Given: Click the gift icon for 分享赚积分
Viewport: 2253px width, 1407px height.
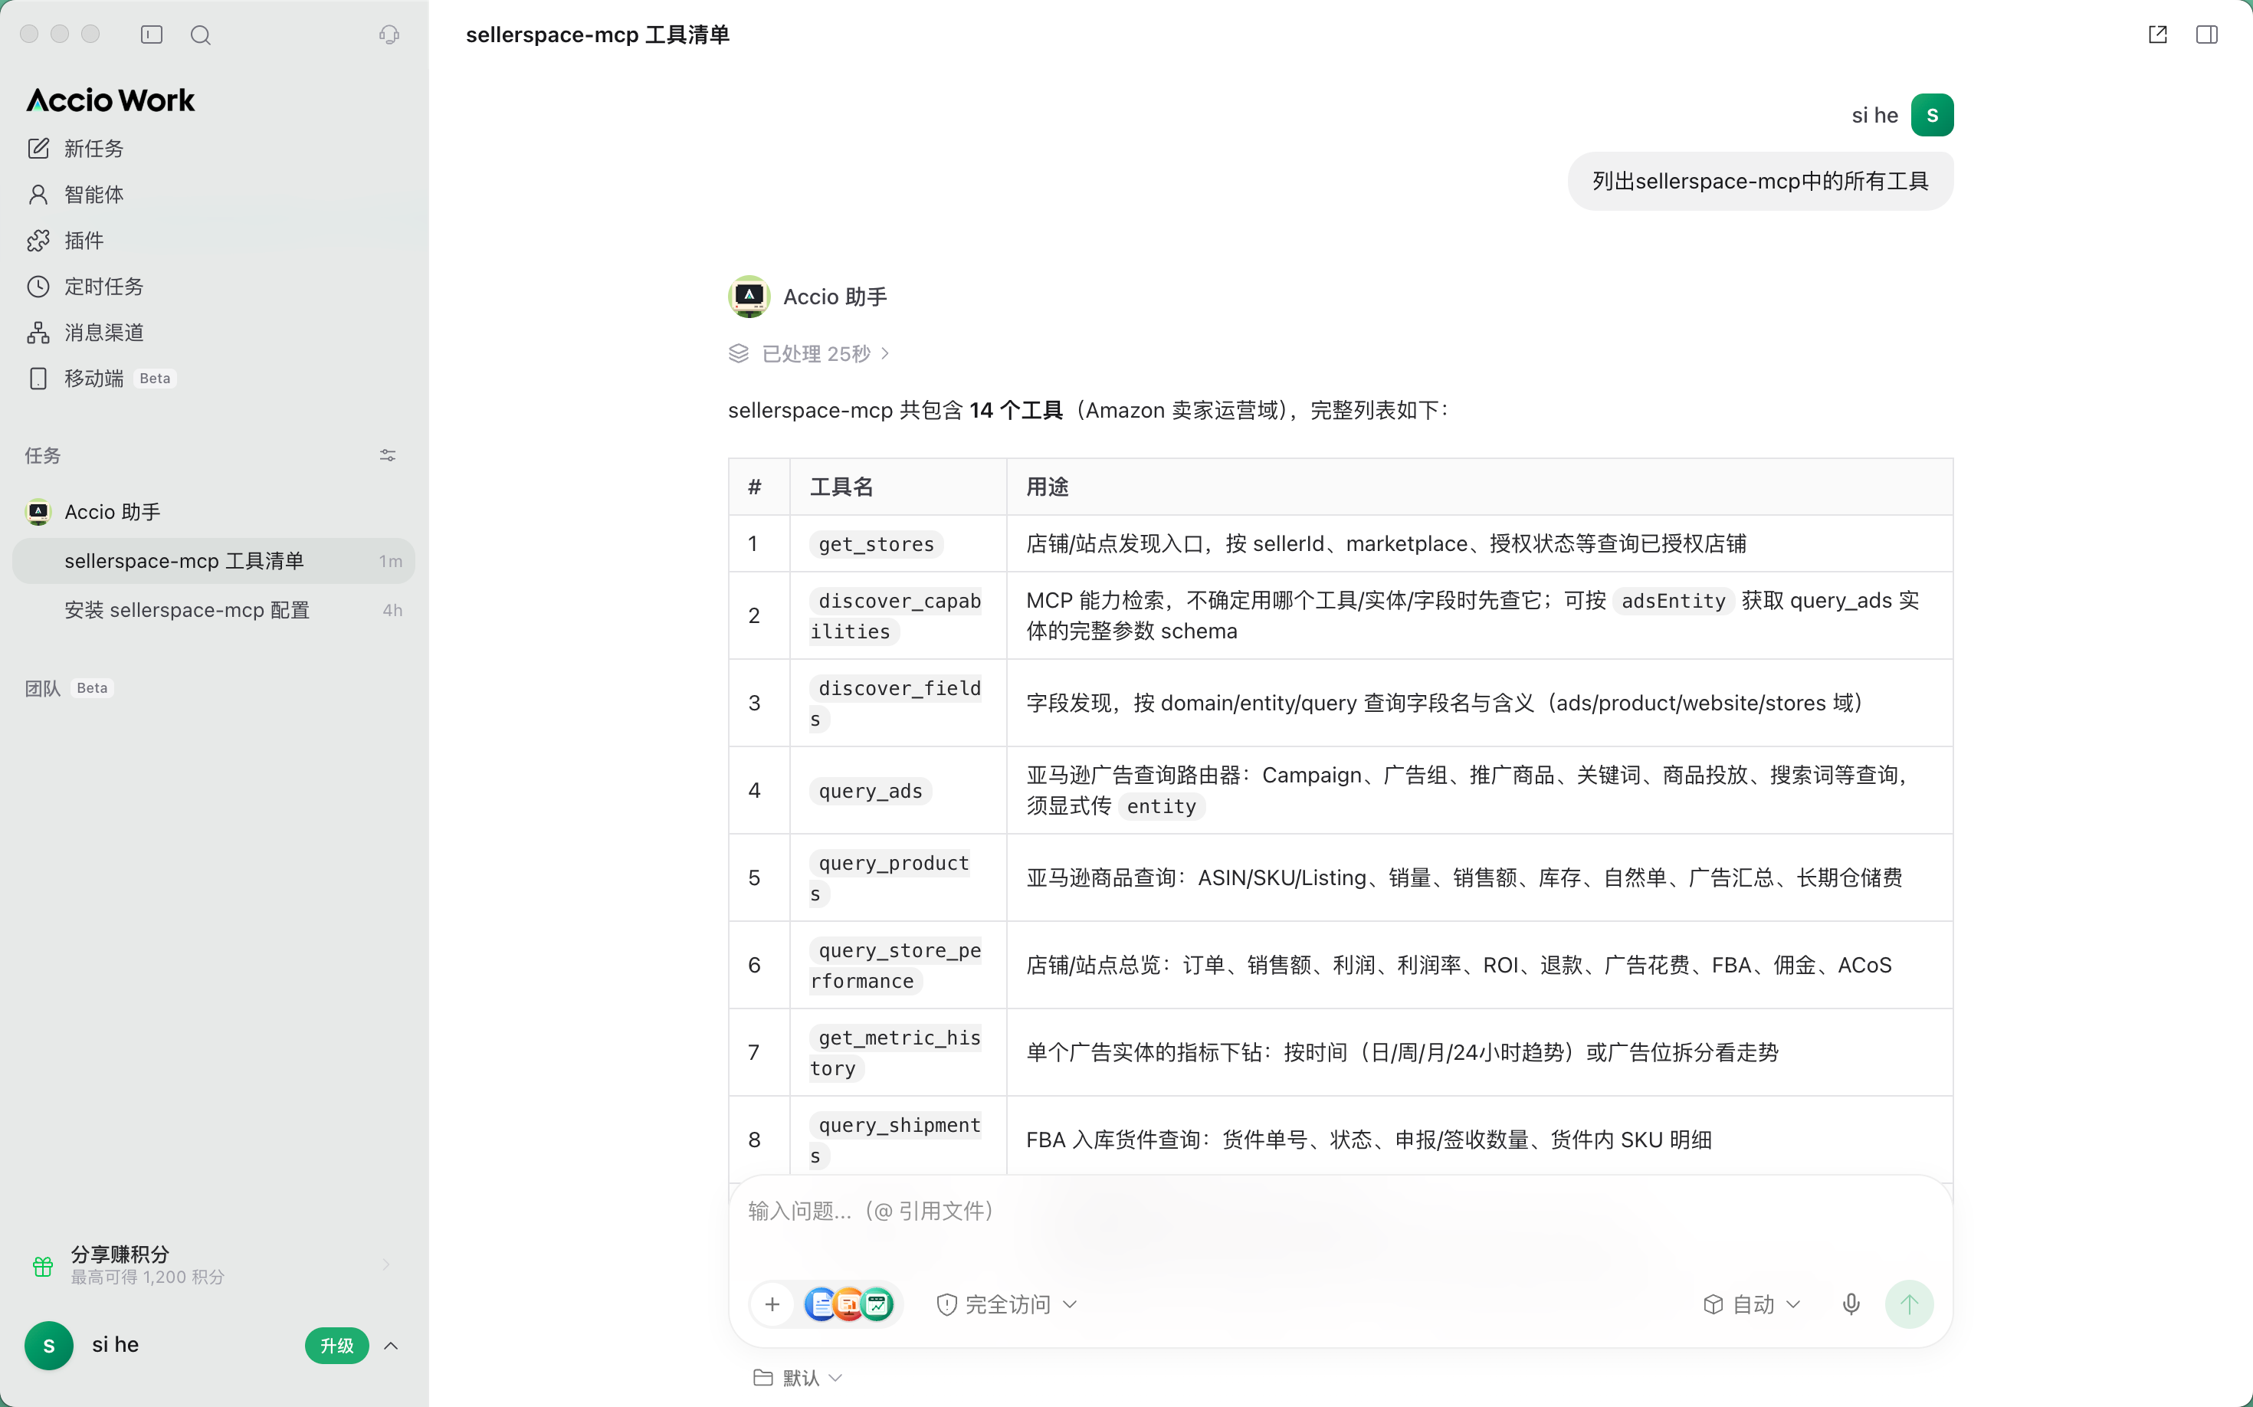Looking at the screenshot, I should [43, 1265].
